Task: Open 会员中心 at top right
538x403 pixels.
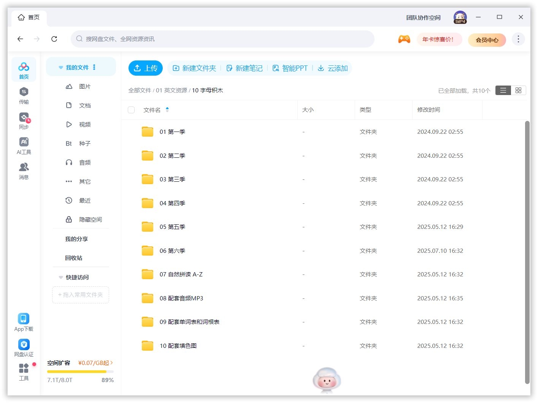Action: [x=487, y=40]
